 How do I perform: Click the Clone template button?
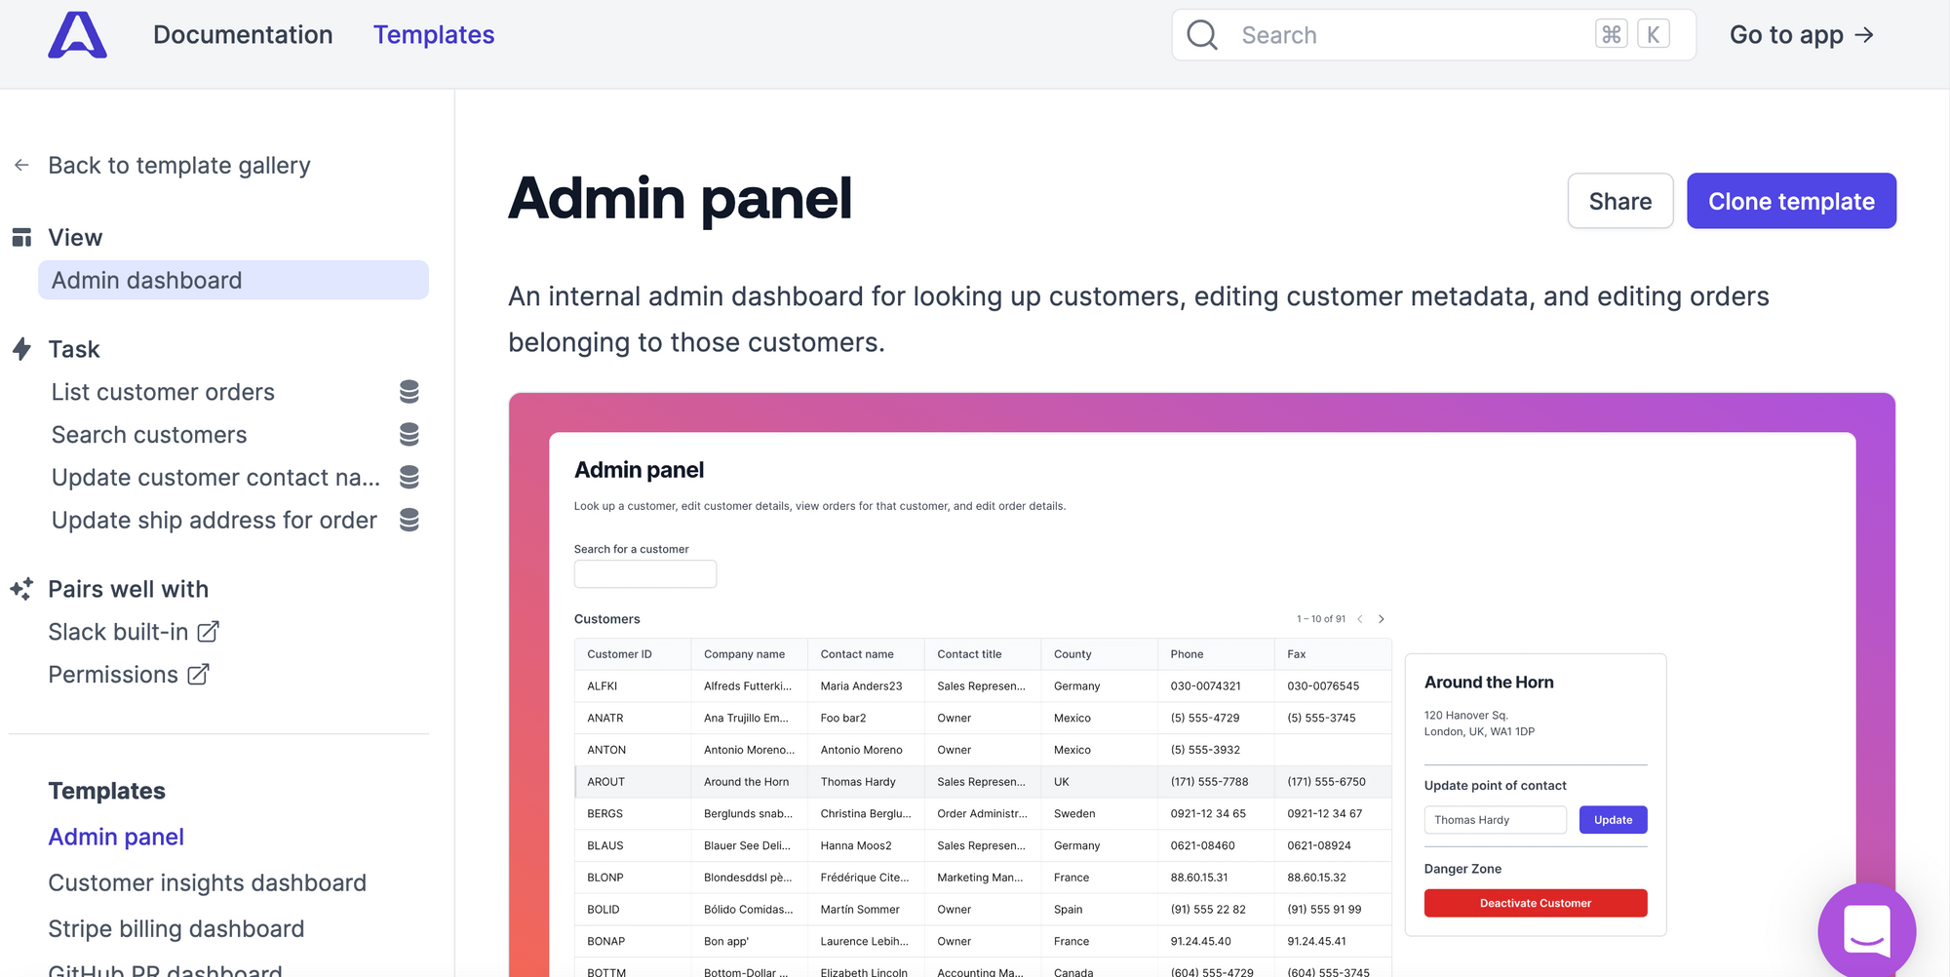[x=1790, y=201]
